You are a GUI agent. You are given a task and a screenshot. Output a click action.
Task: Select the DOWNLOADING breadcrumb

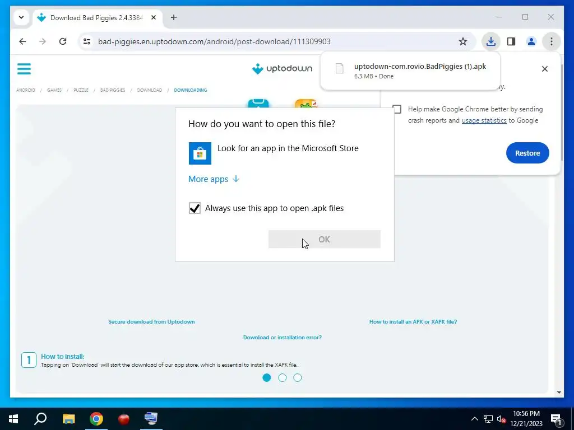[x=191, y=90]
